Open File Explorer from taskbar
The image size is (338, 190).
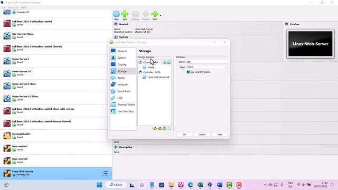click(171, 185)
